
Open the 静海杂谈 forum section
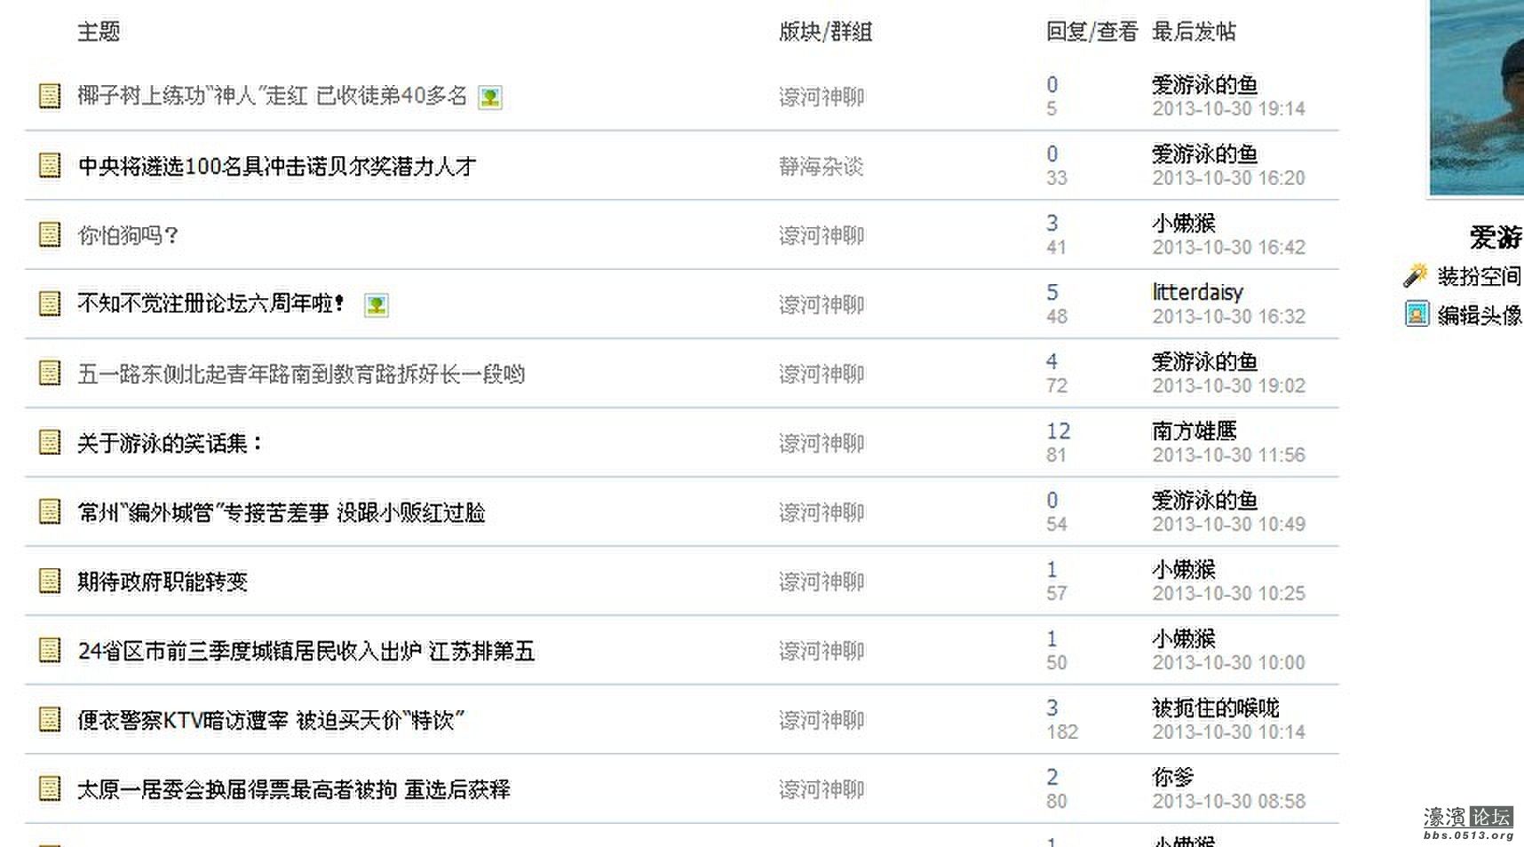click(x=822, y=167)
